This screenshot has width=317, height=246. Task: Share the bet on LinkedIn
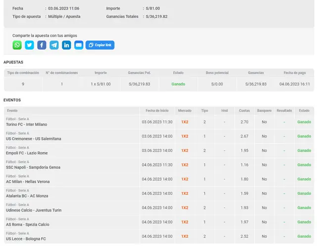(66, 45)
